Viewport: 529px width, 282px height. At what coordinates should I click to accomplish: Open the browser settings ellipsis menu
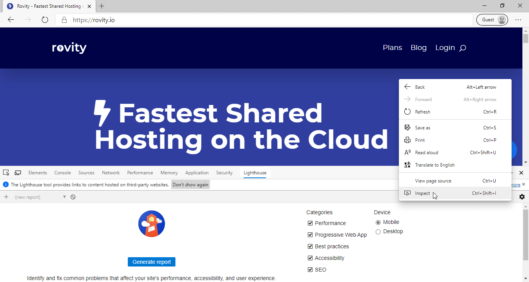click(x=518, y=20)
